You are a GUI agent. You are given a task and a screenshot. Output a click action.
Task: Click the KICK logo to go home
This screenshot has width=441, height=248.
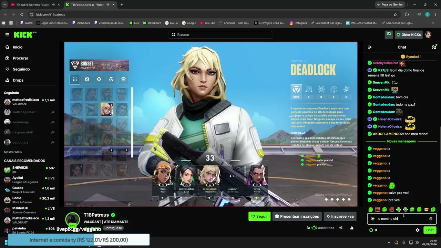(25, 34)
